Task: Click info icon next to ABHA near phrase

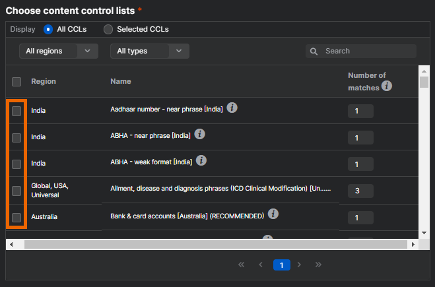Action: (200, 134)
